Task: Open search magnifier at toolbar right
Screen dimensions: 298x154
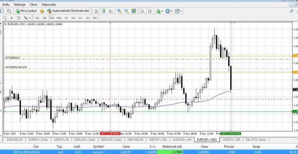Action: coord(292,11)
